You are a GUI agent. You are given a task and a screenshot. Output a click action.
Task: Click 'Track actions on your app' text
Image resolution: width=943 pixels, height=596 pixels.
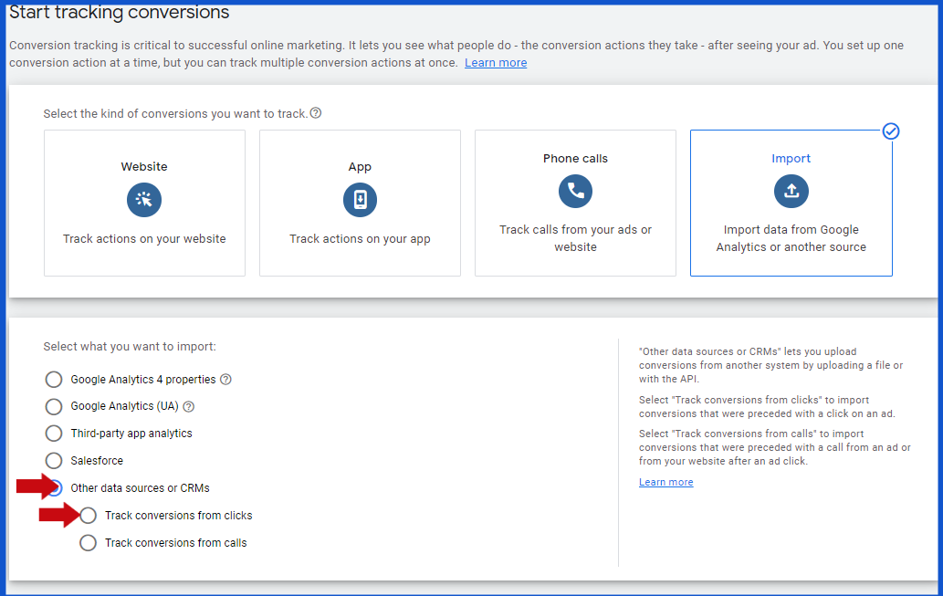[x=360, y=239]
